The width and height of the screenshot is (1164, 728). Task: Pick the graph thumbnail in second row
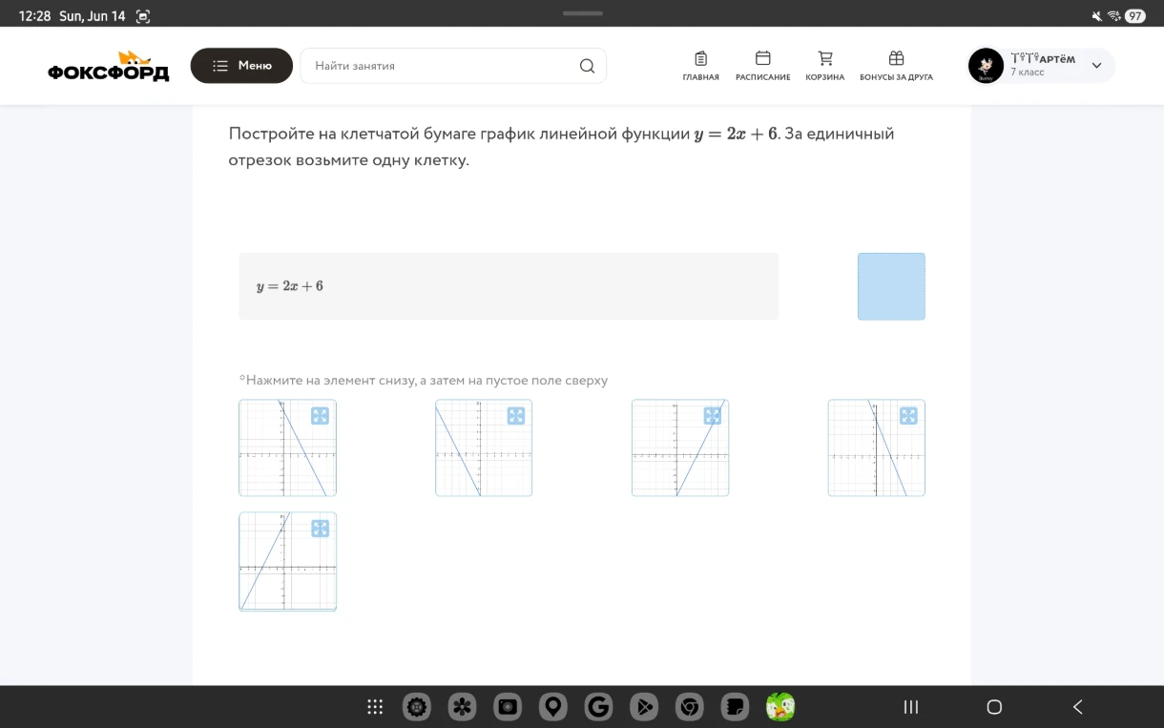287,561
